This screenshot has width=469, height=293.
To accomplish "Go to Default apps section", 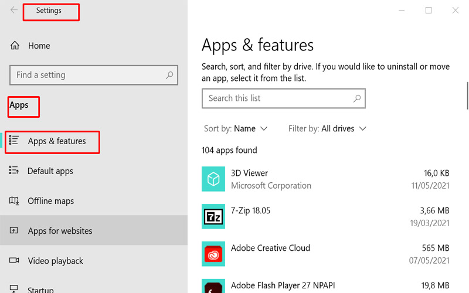I will pyautogui.click(x=50, y=171).
